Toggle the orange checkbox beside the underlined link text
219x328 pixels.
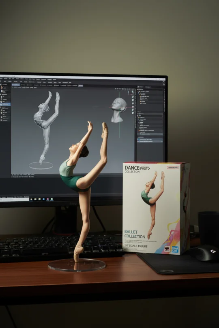click(x=139, y=130)
